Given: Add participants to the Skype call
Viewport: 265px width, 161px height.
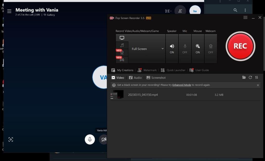Looking at the screenshot, I should pyautogui.click(x=180, y=11).
